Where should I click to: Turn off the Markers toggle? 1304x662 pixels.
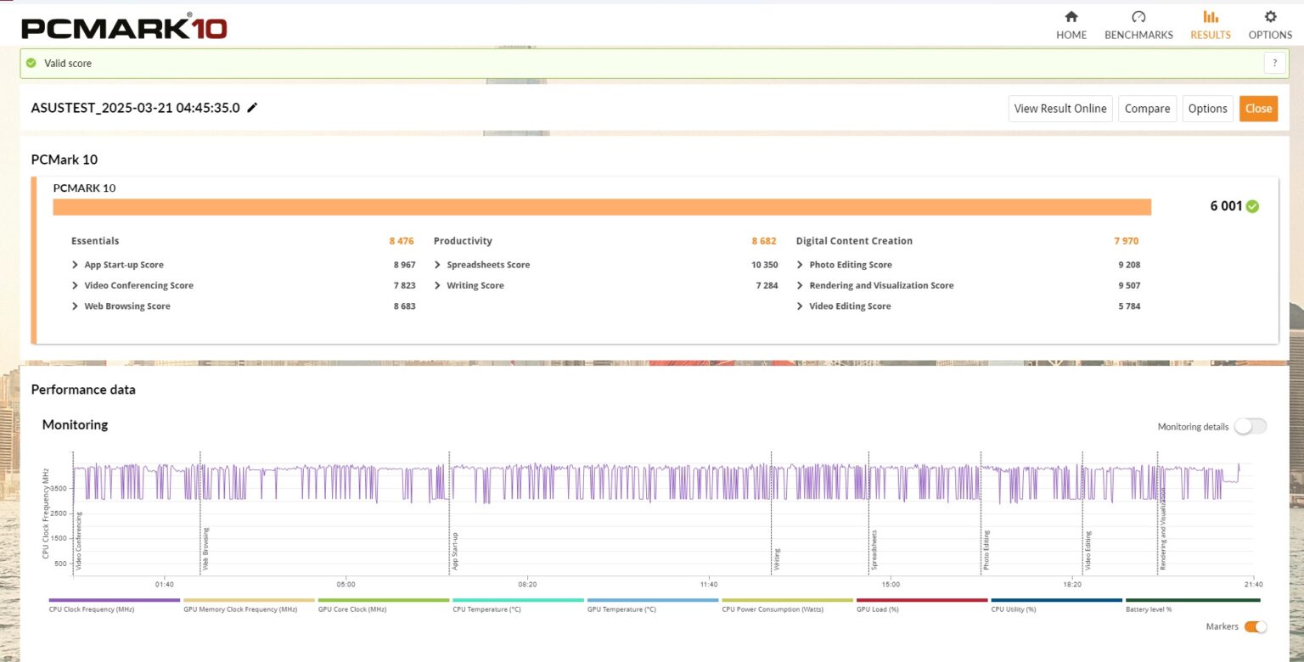pos(1255,626)
